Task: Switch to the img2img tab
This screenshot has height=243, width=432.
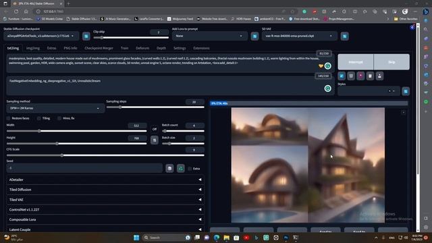Action: pos(33,48)
